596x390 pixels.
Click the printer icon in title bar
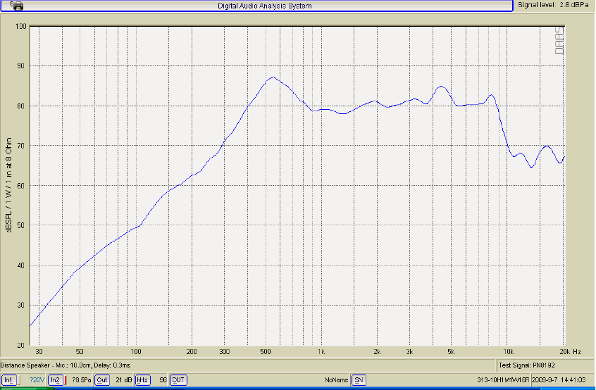(17, 6)
